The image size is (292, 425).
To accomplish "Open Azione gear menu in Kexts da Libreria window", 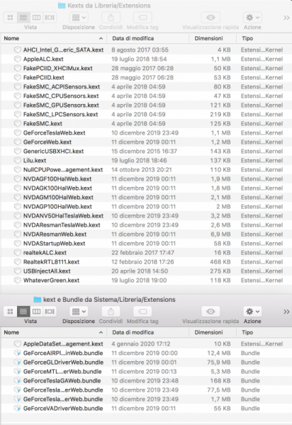I will [x=252, y=18].
